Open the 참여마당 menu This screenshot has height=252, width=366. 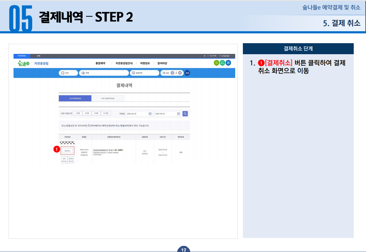[x=162, y=63]
